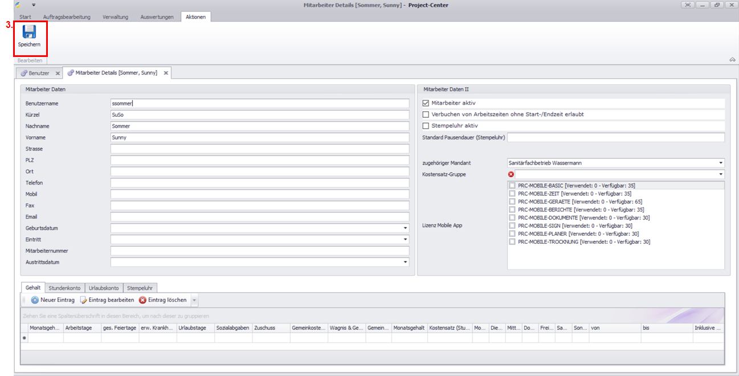Open the Auftragsbearbeitung ribbon tab
The image size is (739, 376).
point(67,17)
